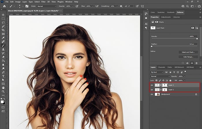Expand the layer blend mode Normal dropdown
This screenshot has width=202, height=129.
coord(160,77)
